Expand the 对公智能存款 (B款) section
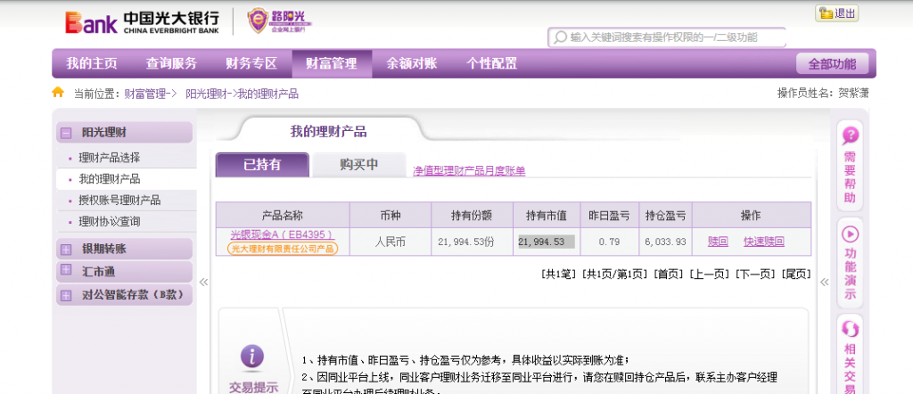Screen dimensions: 913x394 pos(66,294)
